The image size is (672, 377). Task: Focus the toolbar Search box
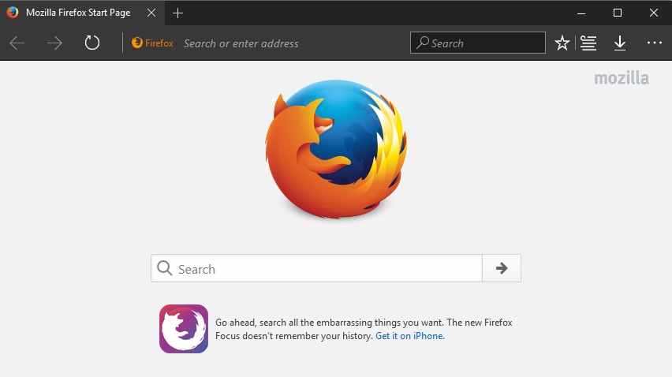[x=478, y=43]
